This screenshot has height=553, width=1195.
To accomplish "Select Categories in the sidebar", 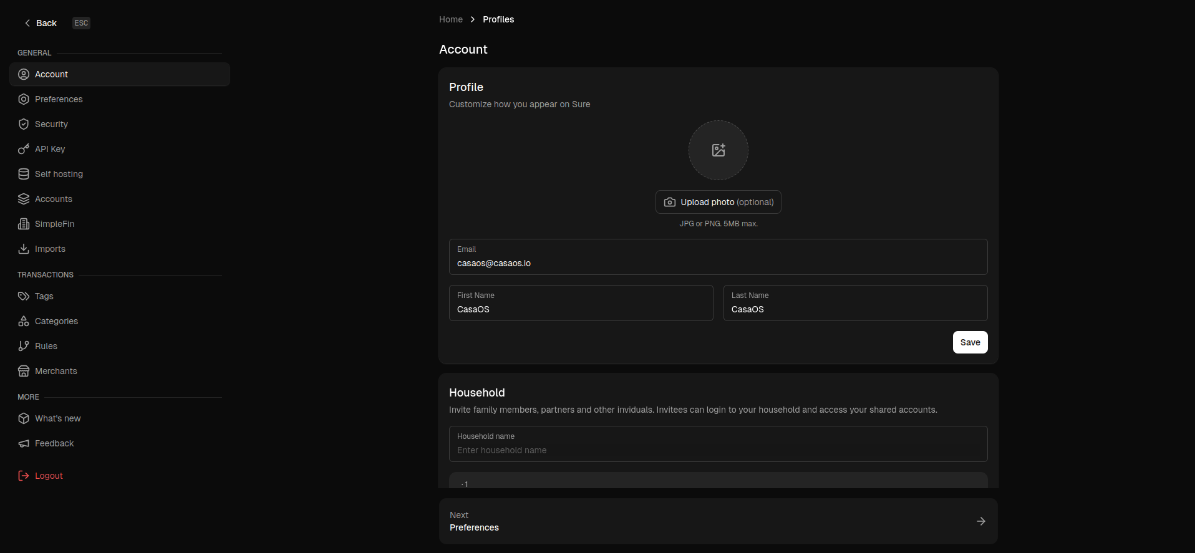I will (56, 321).
